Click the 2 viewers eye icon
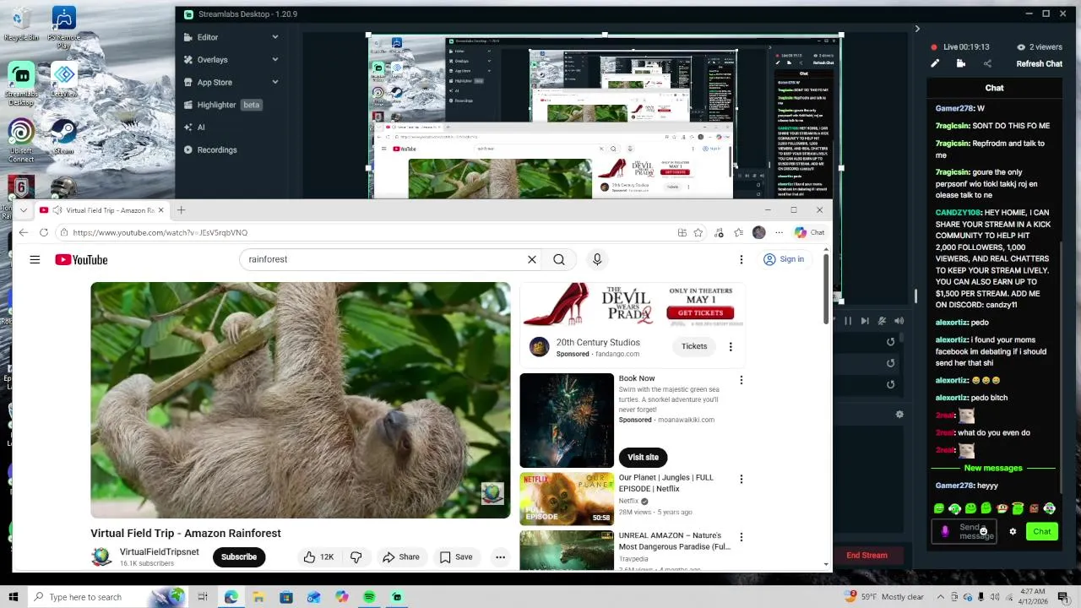The image size is (1081, 608). (1021, 47)
